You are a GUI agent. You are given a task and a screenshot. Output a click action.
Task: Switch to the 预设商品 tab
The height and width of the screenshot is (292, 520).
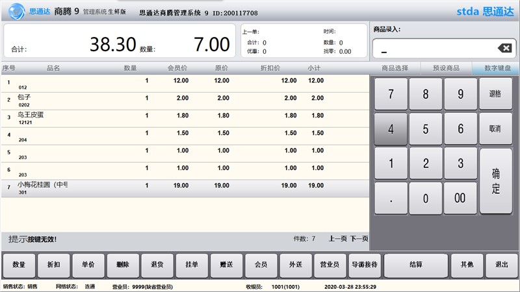click(446, 68)
